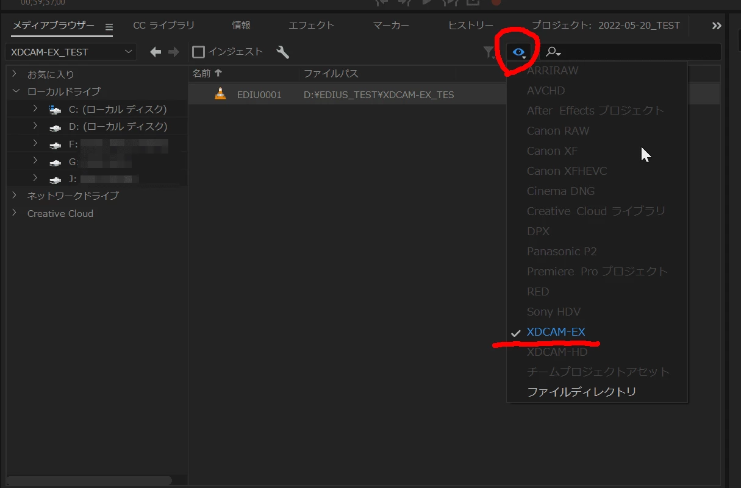Enable the インジェスト checkbox

coord(198,52)
